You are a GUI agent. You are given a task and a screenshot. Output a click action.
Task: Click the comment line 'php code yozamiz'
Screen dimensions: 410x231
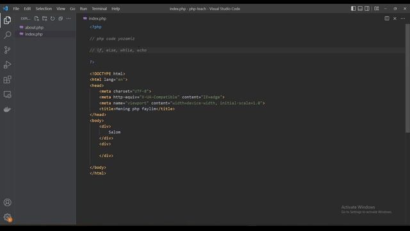112,38
